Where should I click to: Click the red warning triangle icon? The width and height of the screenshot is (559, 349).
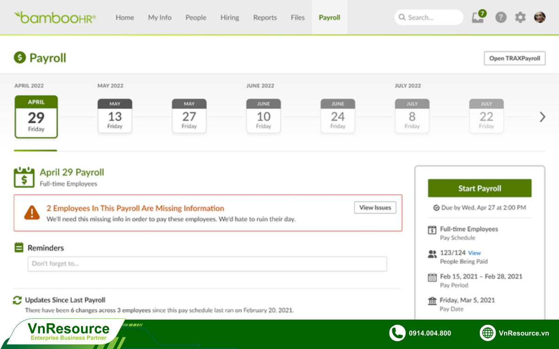(32, 213)
